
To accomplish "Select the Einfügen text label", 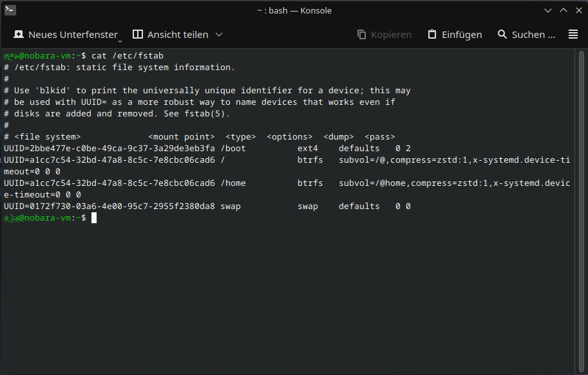I will (461, 35).
